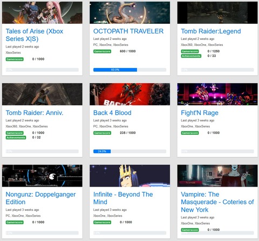Click 'PC, XboxOne, XboxSeries' under Nongunz

[23, 216]
